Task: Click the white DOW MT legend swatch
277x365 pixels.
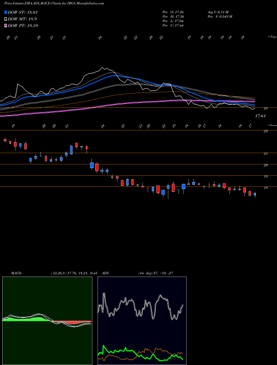Action: (6, 19)
